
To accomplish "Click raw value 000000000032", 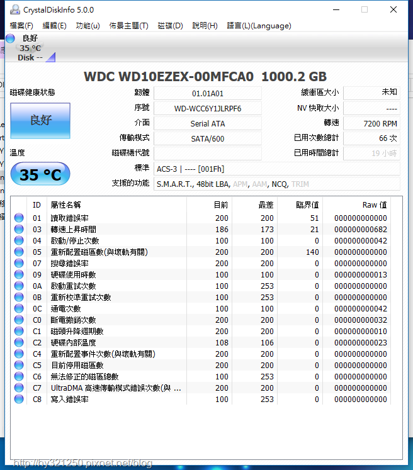I will pos(361,320).
